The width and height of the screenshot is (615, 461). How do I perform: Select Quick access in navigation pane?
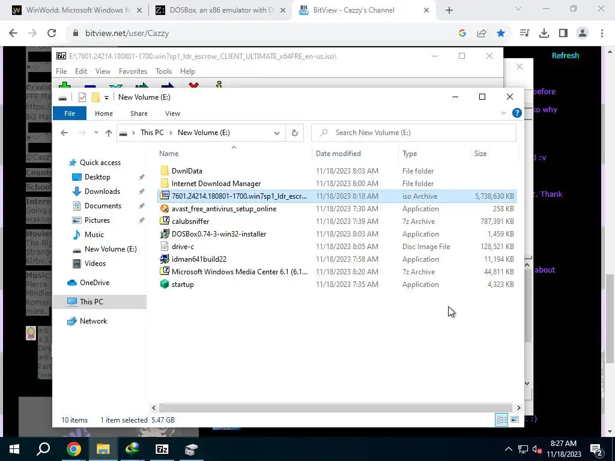(100, 163)
